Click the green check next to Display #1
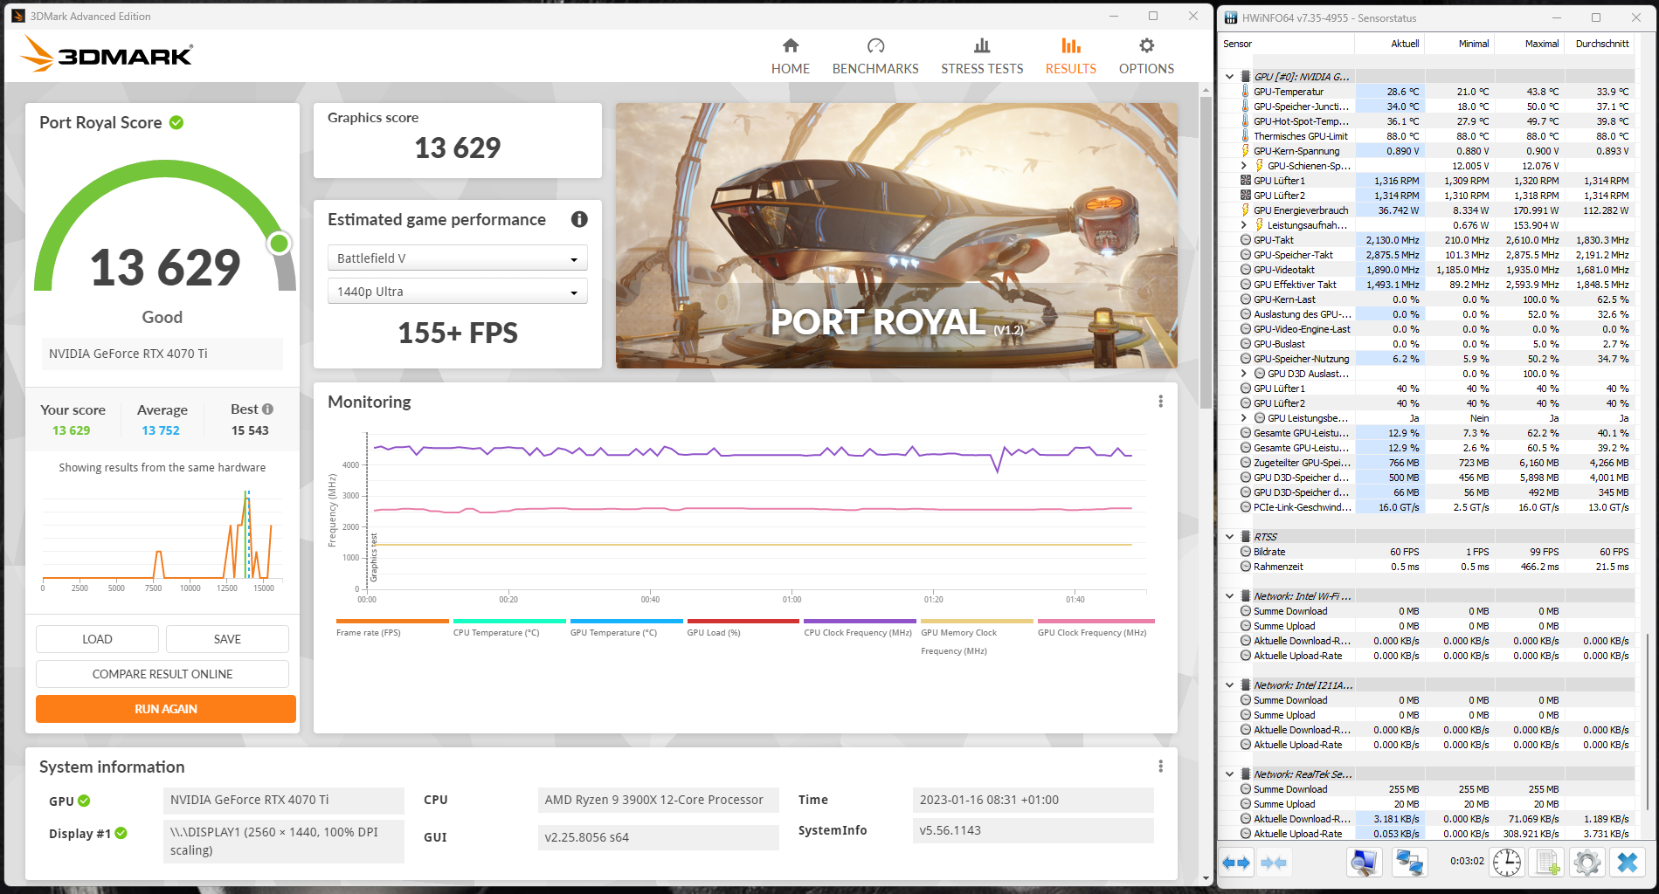Screen dimensions: 1659x894 [x=121, y=834]
